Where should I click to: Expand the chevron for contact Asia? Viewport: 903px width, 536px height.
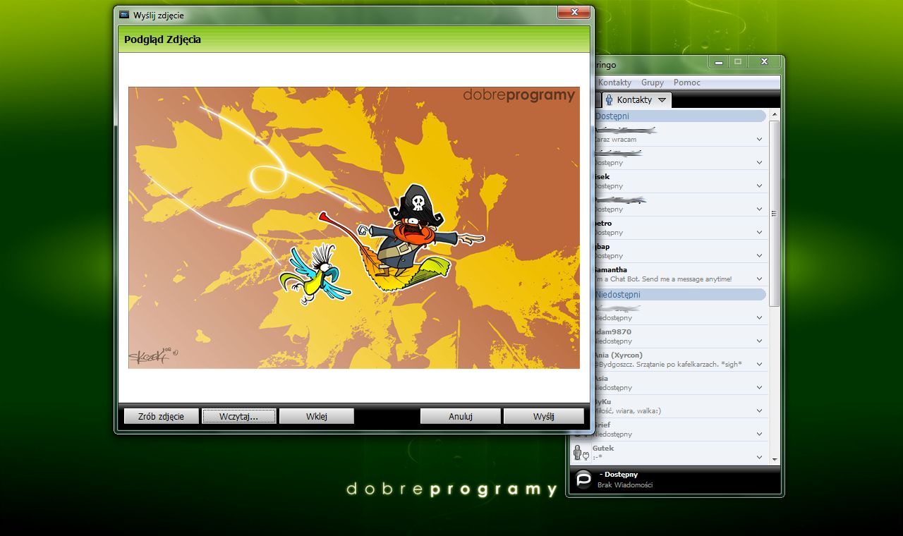click(x=759, y=387)
